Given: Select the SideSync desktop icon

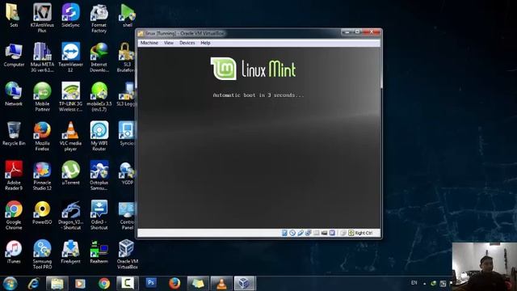Looking at the screenshot, I should click(x=70, y=15).
